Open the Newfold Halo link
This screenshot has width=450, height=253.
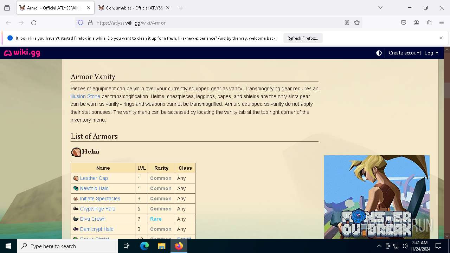[94, 188]
